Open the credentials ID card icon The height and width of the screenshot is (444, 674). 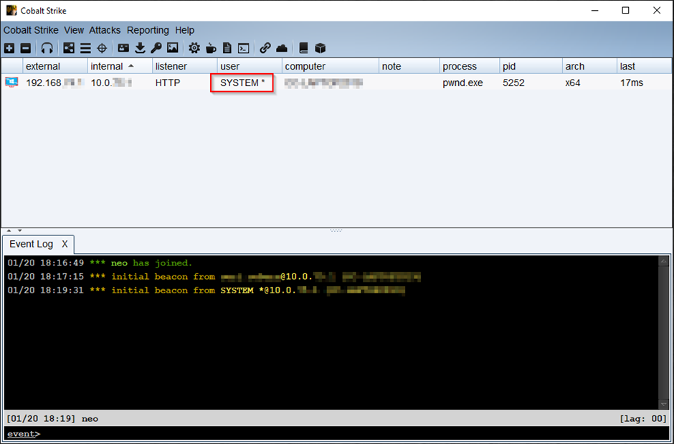tap(123, 48)
